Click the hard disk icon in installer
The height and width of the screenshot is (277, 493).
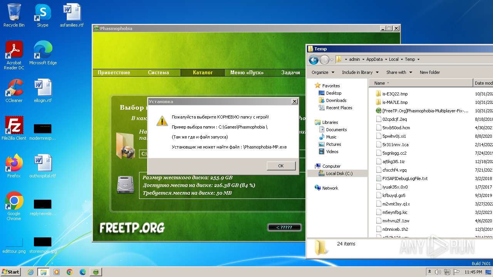pyautogui.click(x=125, y=185)
